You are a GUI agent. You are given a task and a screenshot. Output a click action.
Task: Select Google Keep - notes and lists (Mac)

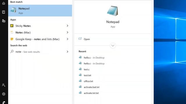coord(40,39)
